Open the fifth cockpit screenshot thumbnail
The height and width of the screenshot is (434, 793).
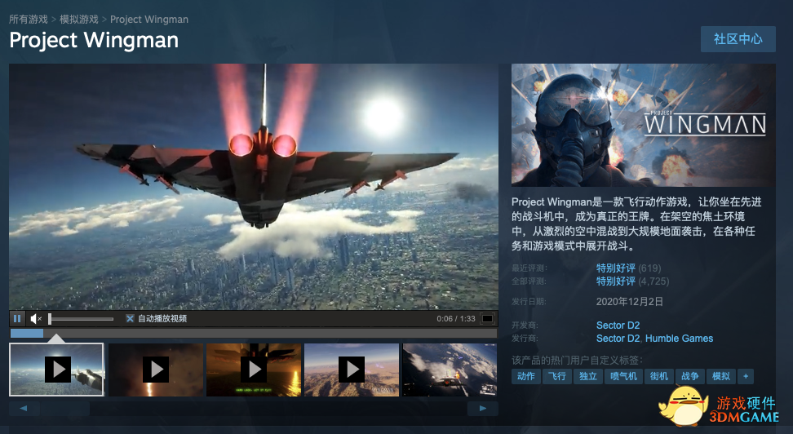pos(450,370)
